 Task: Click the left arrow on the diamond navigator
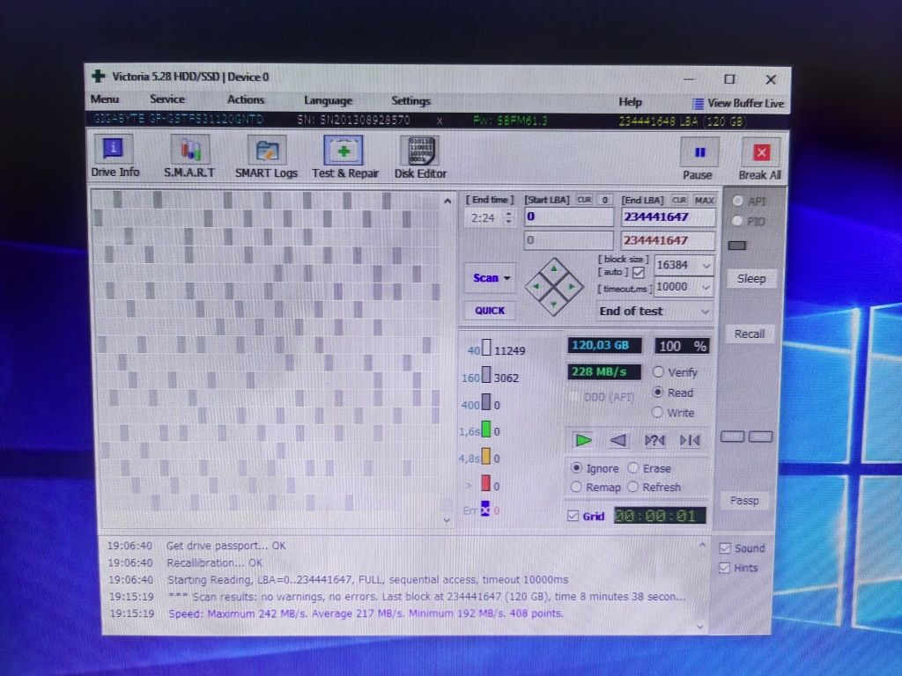(x=536, y=286)
